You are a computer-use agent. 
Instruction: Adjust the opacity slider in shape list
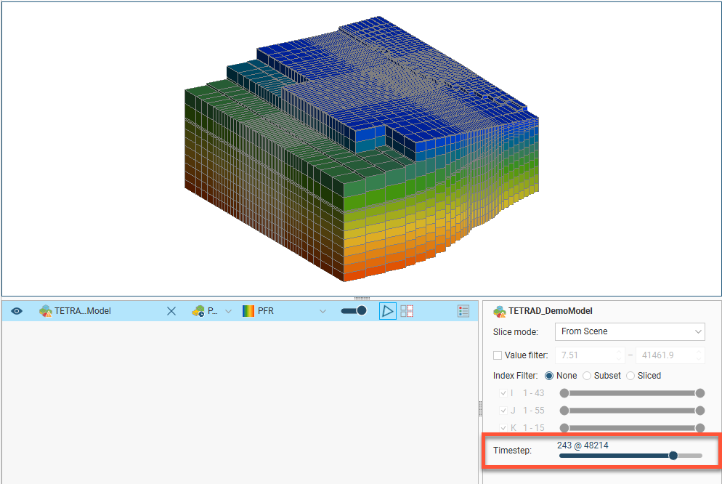[x=354, y=311]
